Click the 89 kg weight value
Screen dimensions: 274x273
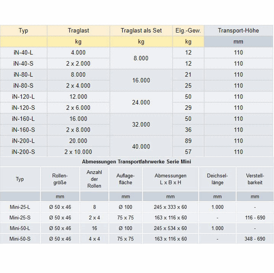[x=188, y=141]
